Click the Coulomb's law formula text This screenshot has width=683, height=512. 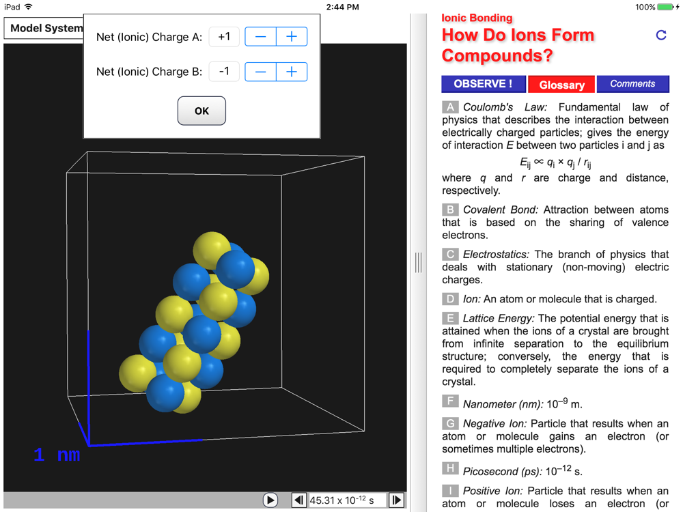click(555, 162)
